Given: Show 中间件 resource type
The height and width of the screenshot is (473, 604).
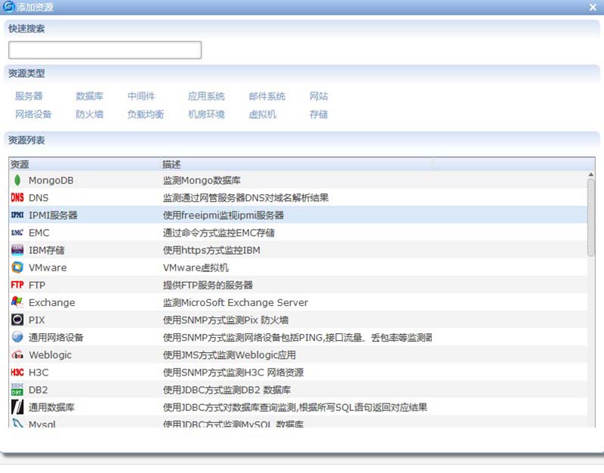Looking at the screenshot, I should click(x=141, y=97).
